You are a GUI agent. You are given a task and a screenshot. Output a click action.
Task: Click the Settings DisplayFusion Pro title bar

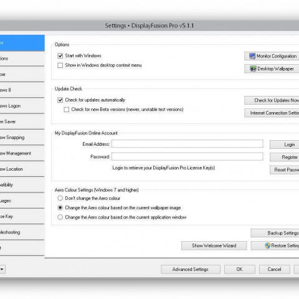tap(149, 26)
